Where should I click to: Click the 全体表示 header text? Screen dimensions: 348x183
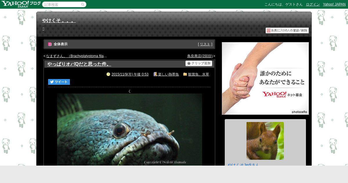pos(61,44)
